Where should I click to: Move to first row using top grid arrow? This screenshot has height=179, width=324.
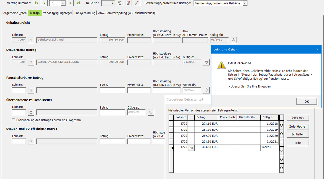281,125
